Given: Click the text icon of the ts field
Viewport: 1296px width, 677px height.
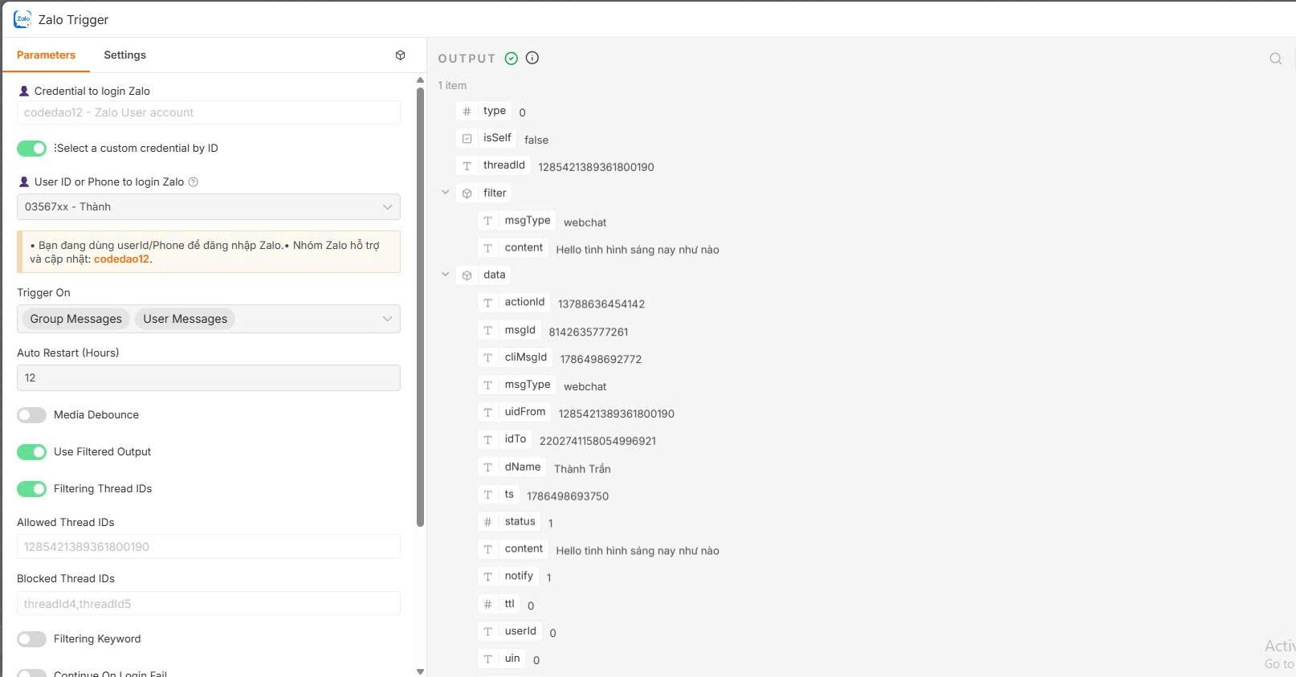Looking at the screenshot, I should coord(487,495).
